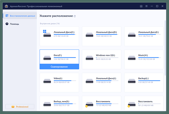Click the 15.03 GB/340.53 GB size text
169x114 pixels.
point(104,36)
